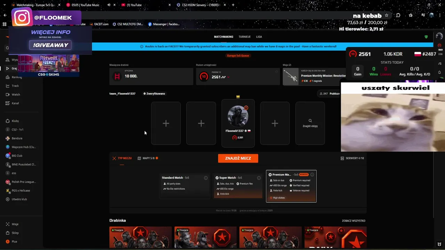The width and height of the screenshot is (445, 250).
Task: Click Premium Match info icon
Action: pos(312,175)
